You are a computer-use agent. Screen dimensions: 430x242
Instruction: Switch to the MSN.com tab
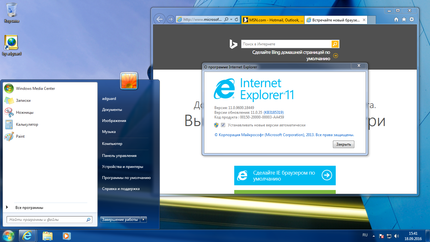point(273,20)
